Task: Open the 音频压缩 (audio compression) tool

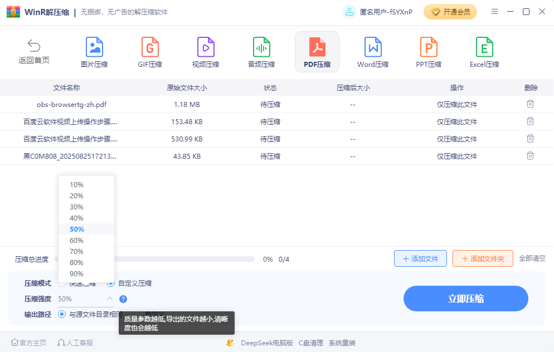Action: 261,51
